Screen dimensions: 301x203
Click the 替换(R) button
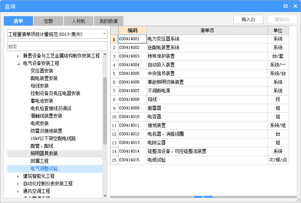[x=282, y=20]
